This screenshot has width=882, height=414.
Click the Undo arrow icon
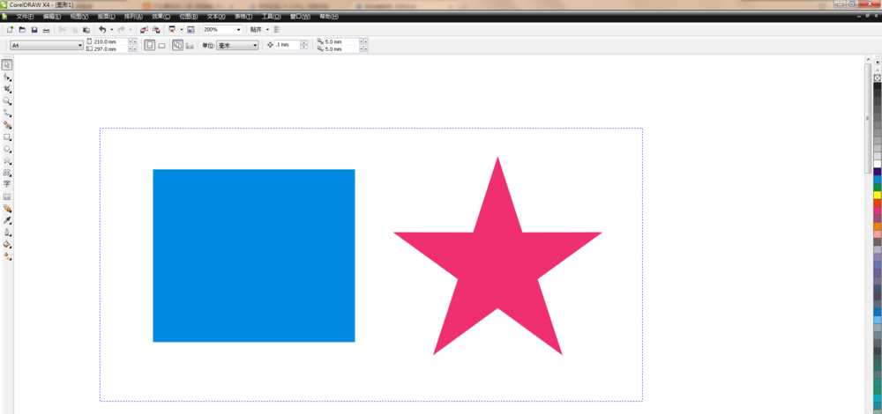[101, 29]
